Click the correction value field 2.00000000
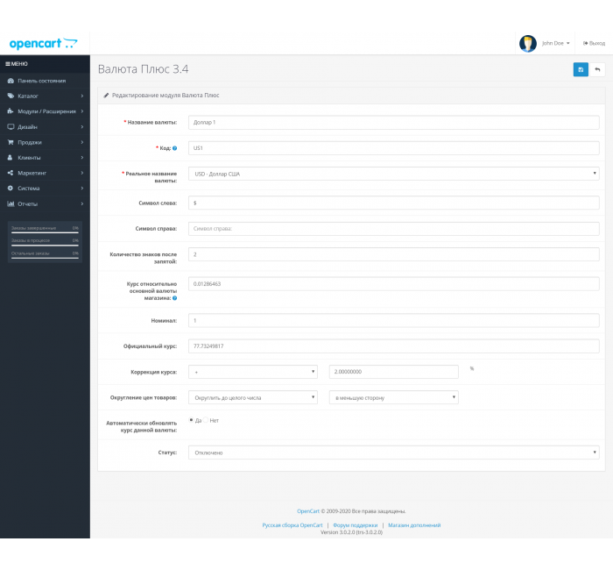Screen dimensions: 613x570 coord(394,372)
